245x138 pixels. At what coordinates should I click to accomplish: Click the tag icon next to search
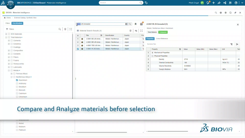pyautogui.click(x=146, y=3)
